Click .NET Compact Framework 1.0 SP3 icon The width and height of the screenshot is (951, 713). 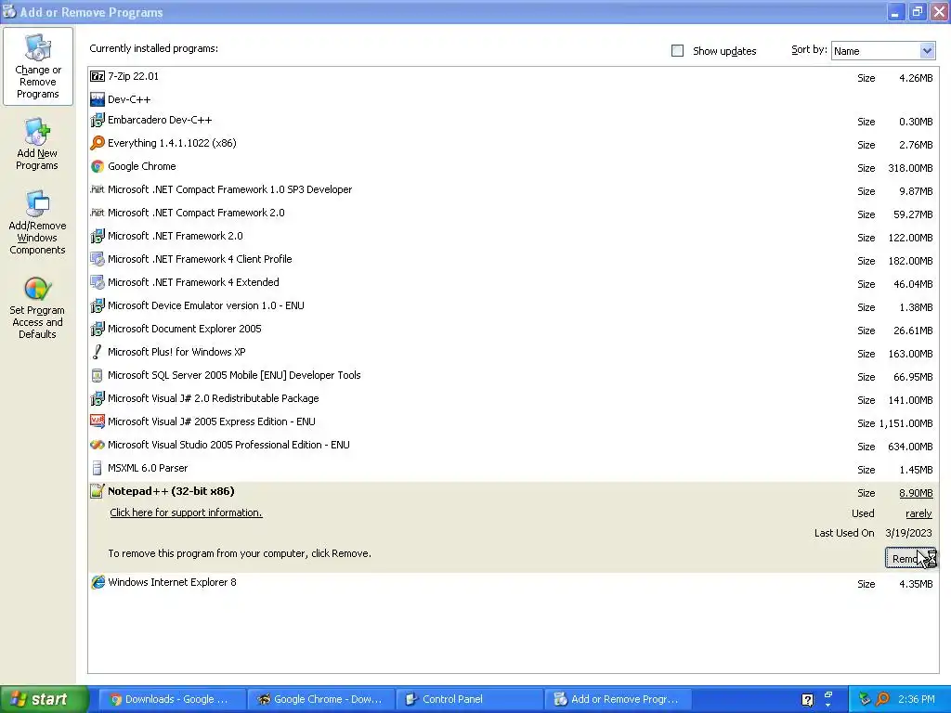97,189
